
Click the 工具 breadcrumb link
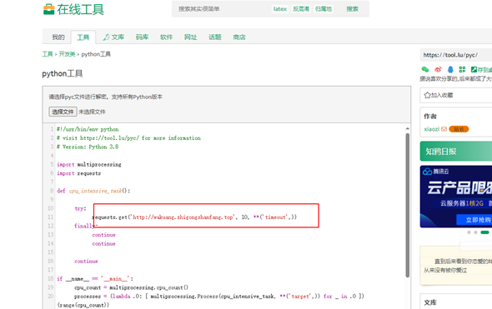coord(48,54)
